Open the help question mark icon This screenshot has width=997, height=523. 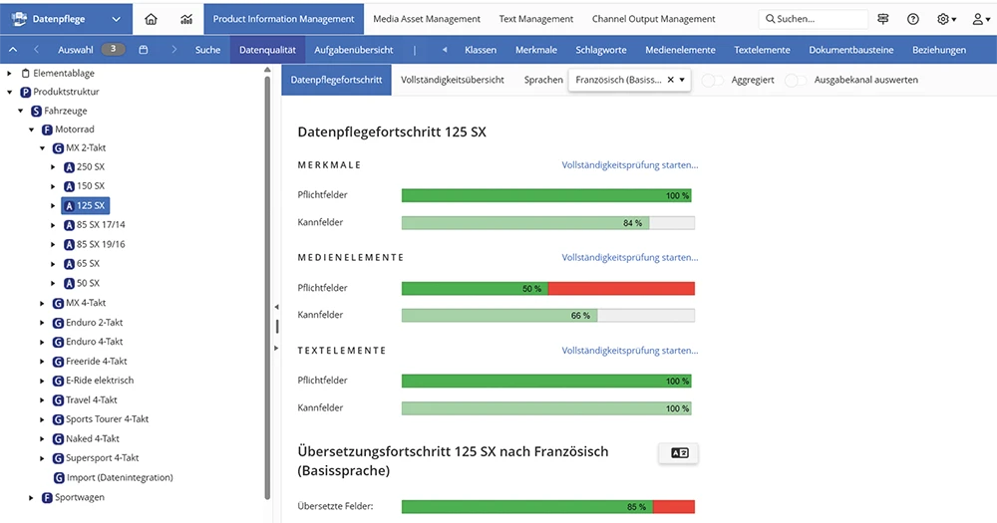[913, 19]
